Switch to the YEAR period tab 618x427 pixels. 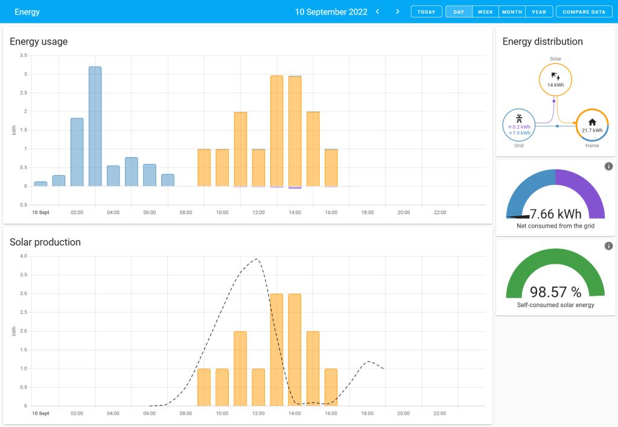[539, 12]
